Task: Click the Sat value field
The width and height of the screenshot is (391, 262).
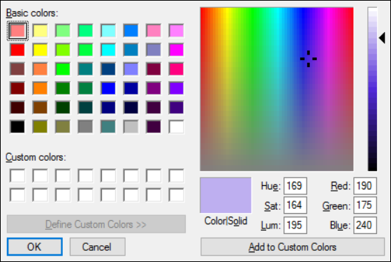Action: click(x=295, y=205)
